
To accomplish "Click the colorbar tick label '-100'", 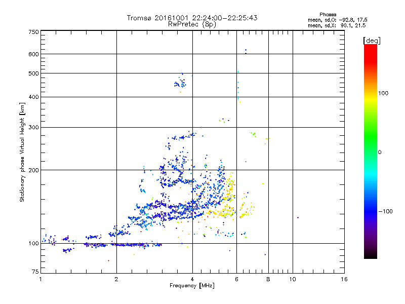I will pyautogui.click(x=386, y=211).
